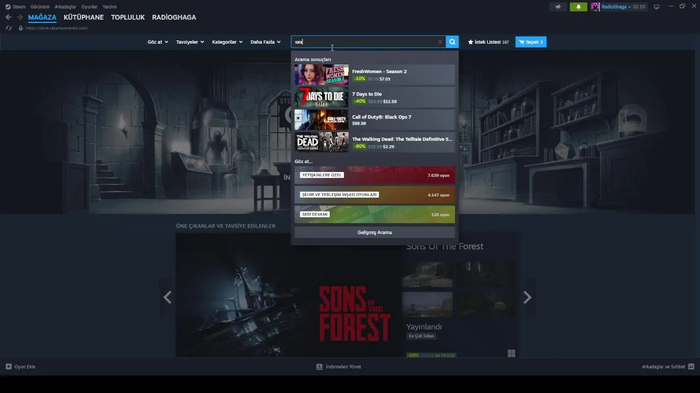This screenshot has height=393, width=700.
Task: Expand the Göz at dropdown
Action: pos(157,42)
